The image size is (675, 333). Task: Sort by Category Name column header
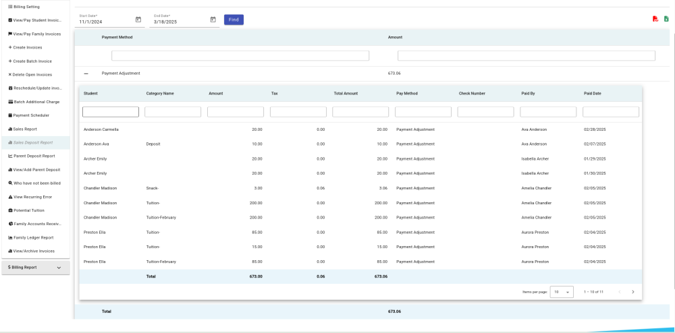coord(160,93)
